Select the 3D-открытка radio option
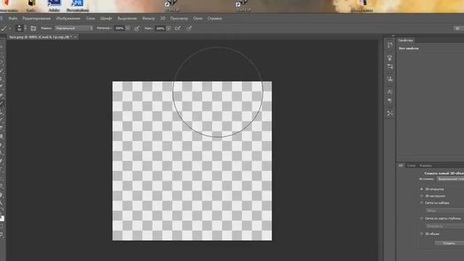 pos(422,188)
